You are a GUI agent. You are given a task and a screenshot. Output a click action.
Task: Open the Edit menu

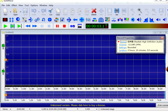coord(8,5)
